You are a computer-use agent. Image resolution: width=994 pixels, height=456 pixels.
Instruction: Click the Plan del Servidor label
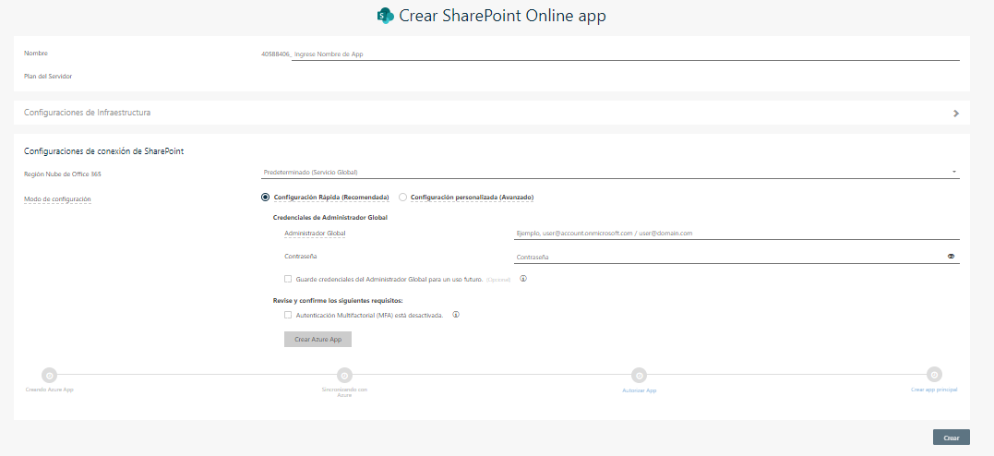coord(48,76)
